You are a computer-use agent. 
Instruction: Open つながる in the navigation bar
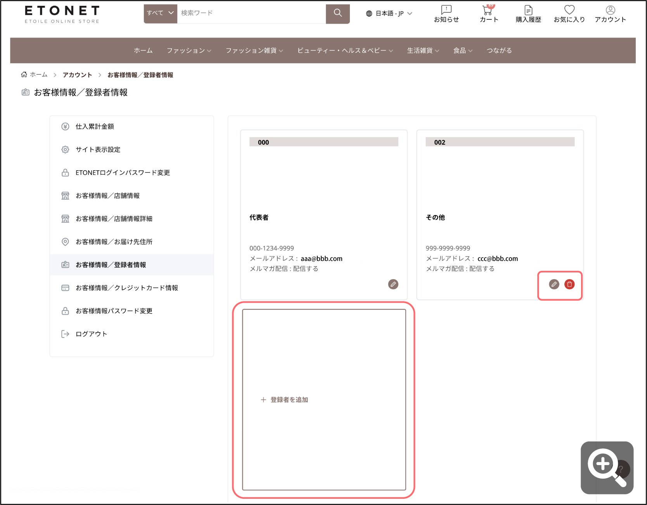tap(499, 50)
